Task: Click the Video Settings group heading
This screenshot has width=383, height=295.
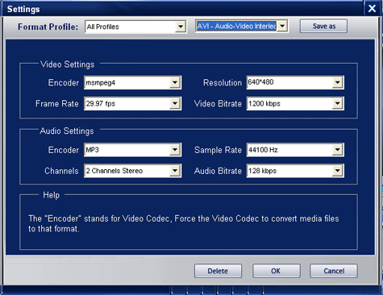Action: coord(67,64)
